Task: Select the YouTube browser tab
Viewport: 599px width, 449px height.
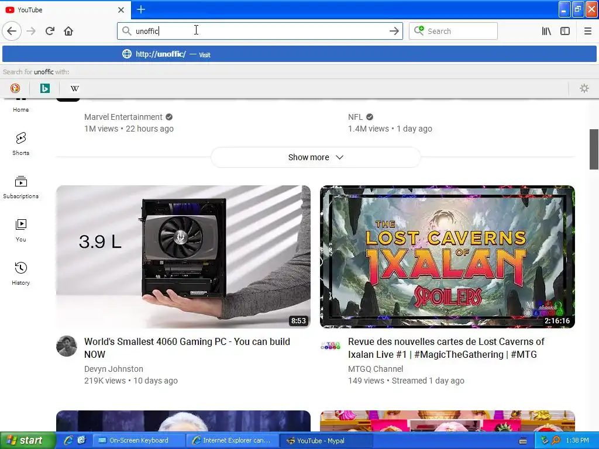Action: tap(66, 9)
